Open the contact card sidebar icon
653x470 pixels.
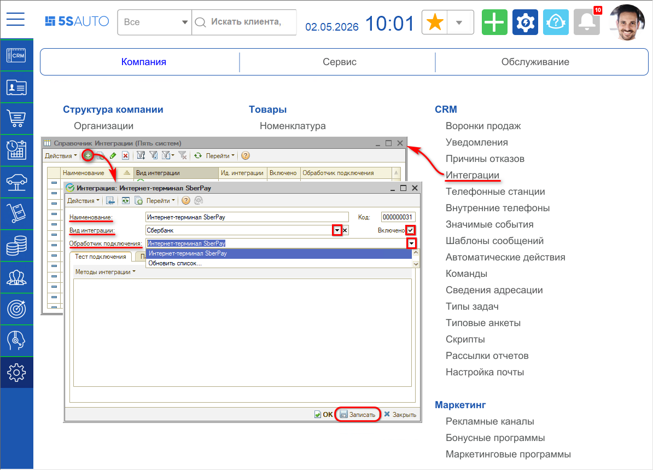click(x=16, y=88)
